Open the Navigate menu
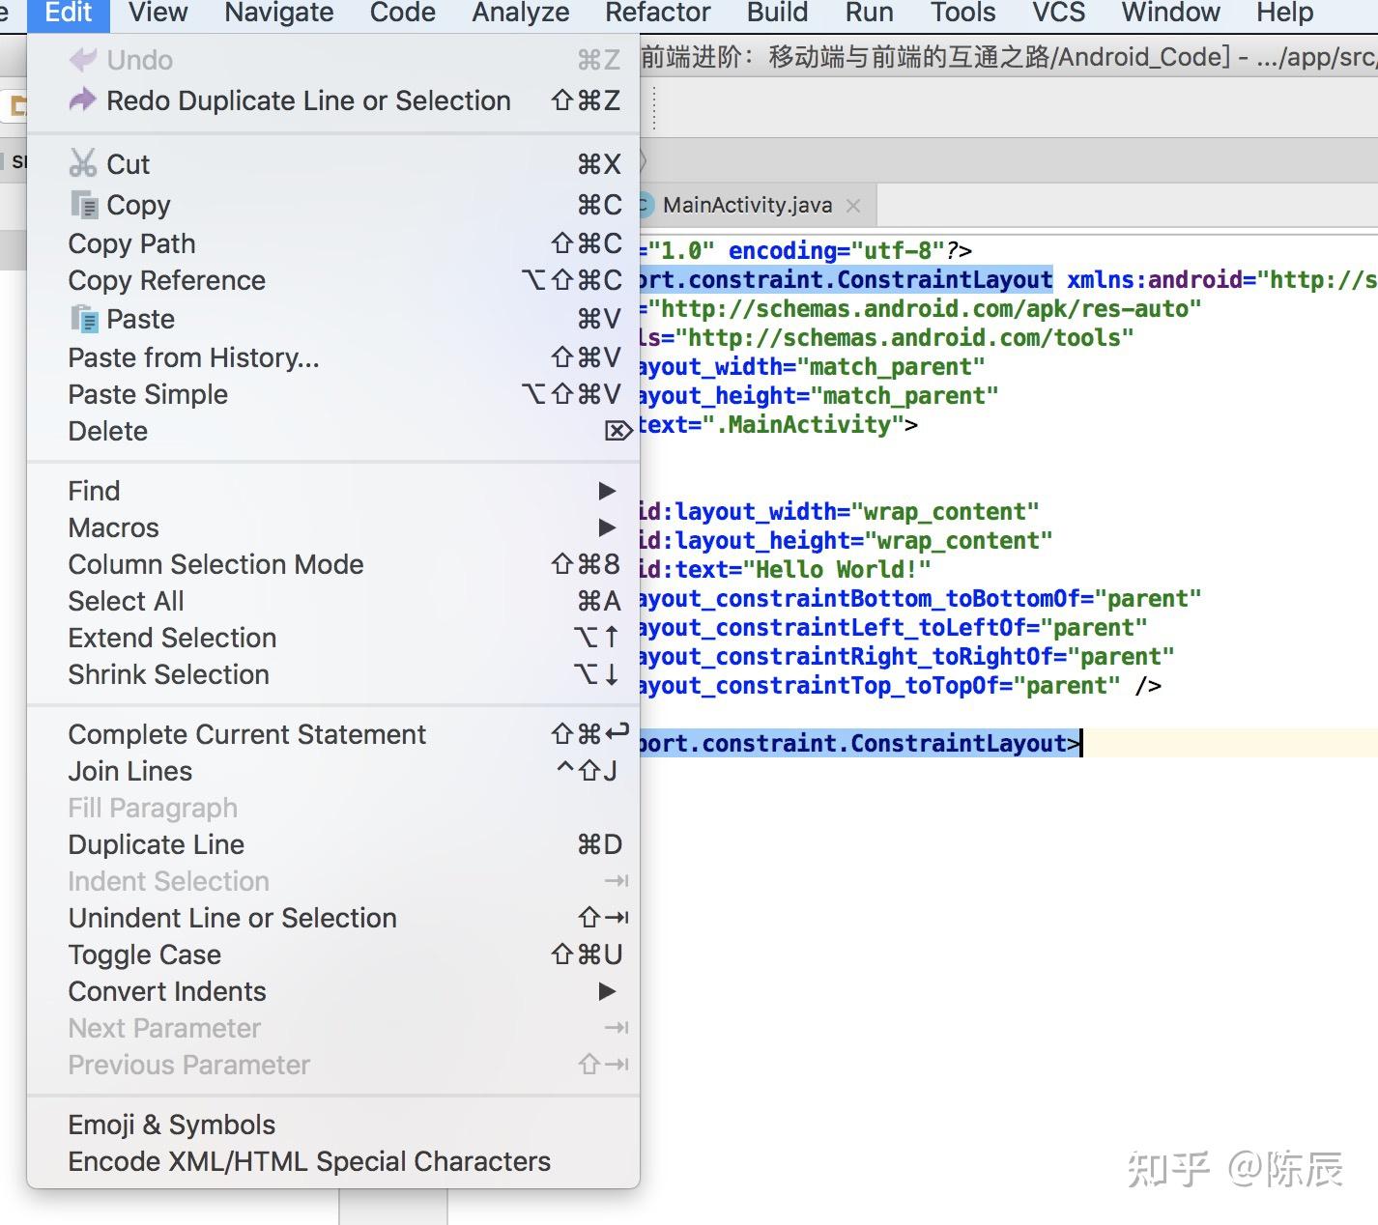This screenshot has width=1378, height=1225. [x=279, y=13]
